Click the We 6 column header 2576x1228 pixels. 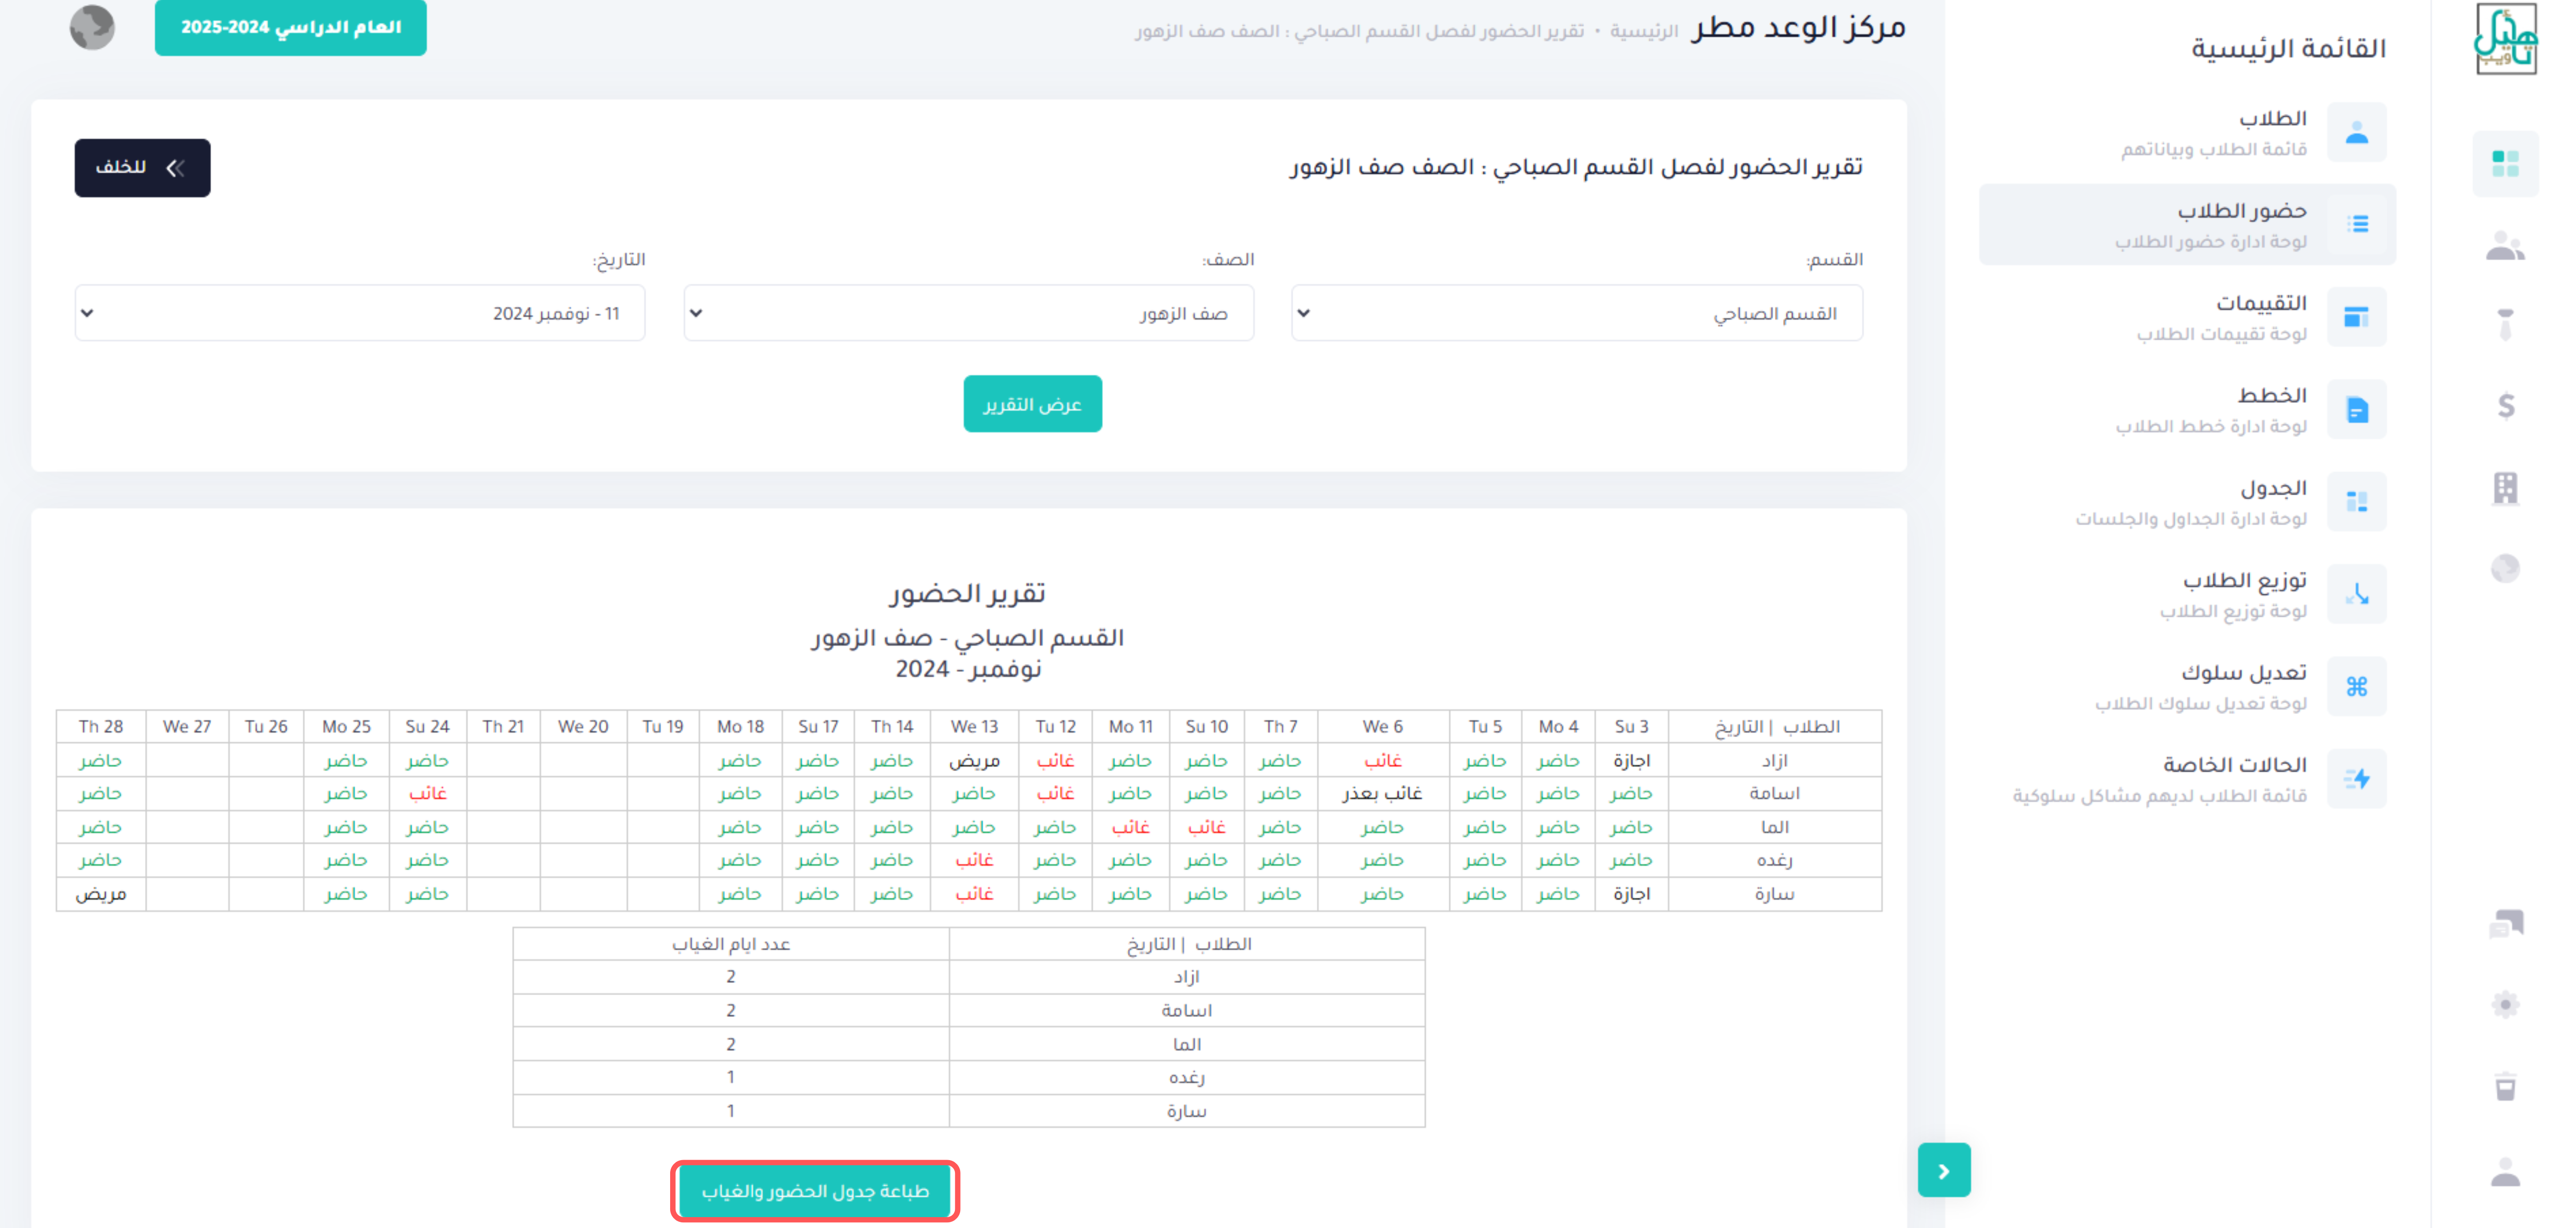1383,726
